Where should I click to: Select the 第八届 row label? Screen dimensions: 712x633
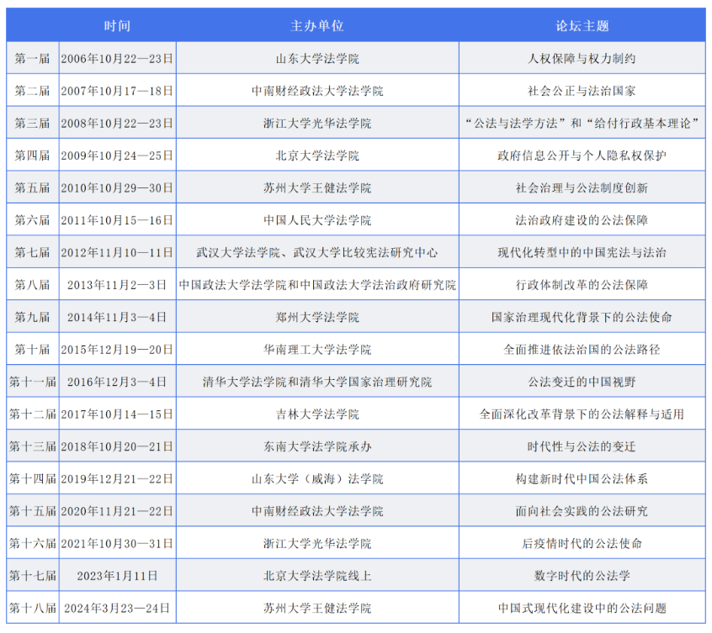(x=32, y=285)
